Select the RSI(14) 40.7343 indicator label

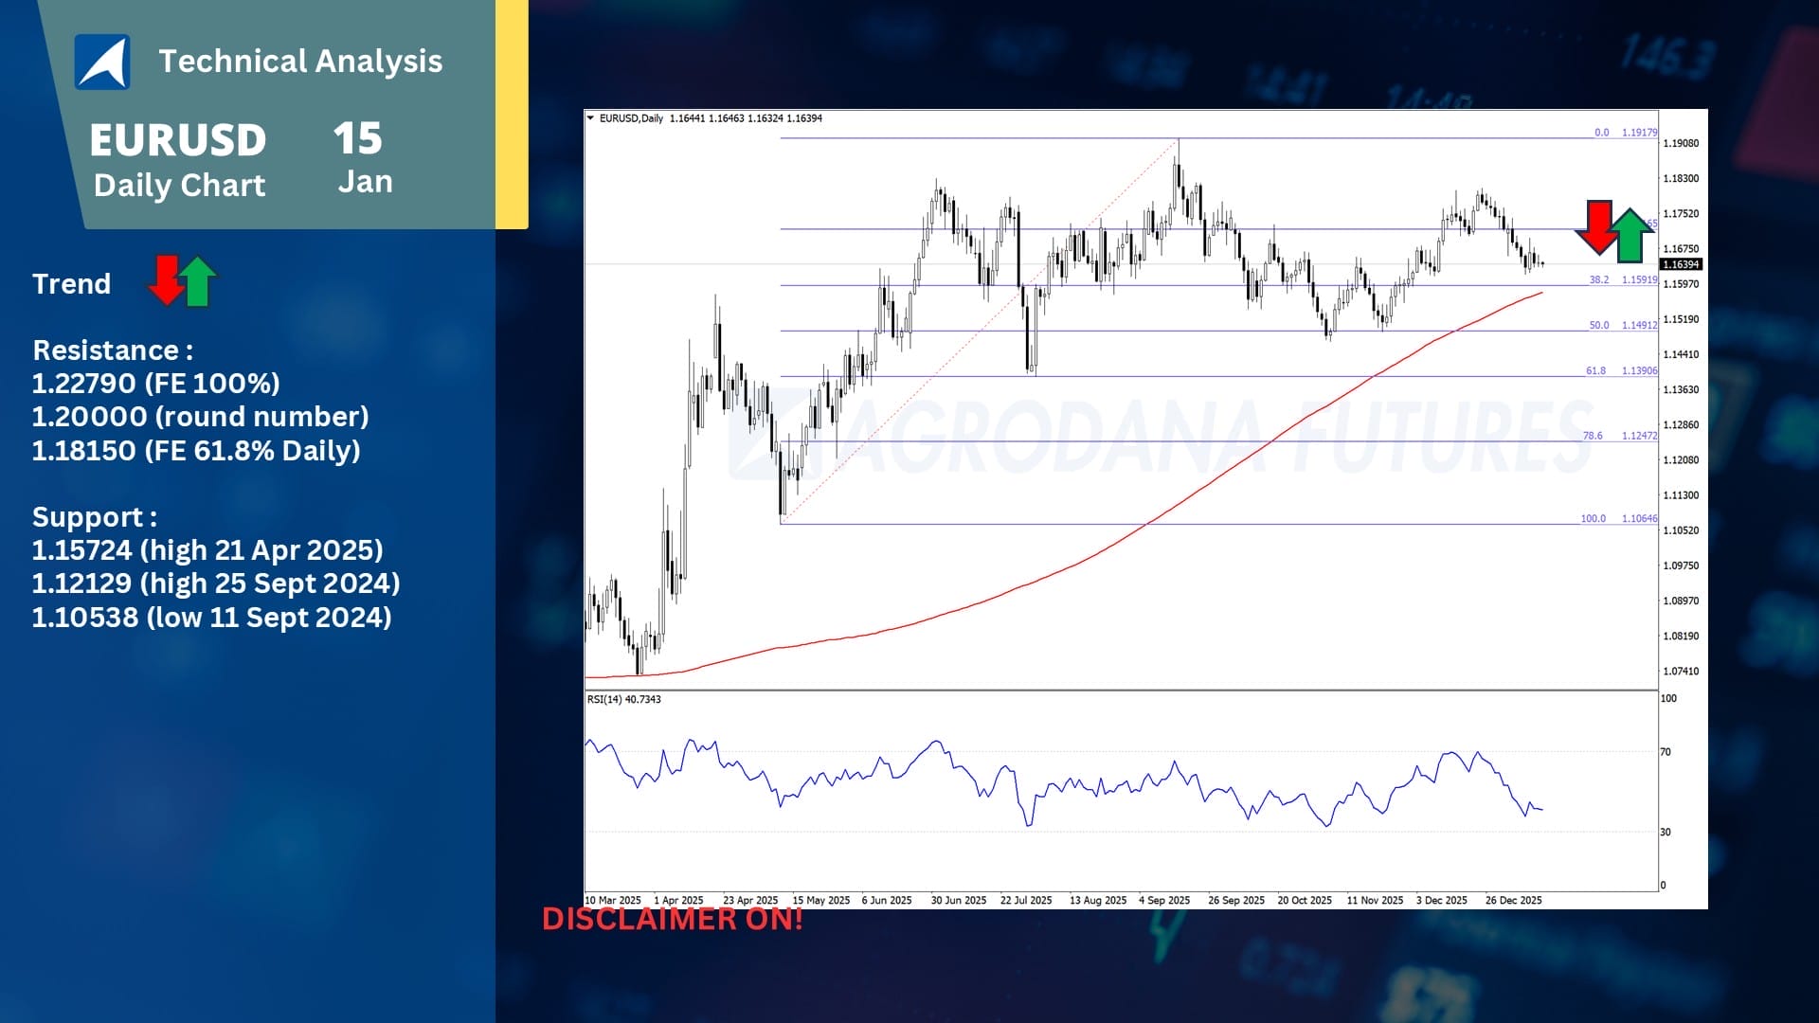621,699
